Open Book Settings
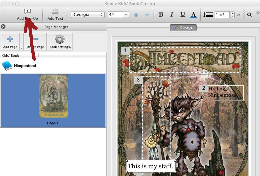The image size is (260, 176). (x=60, y=42)
